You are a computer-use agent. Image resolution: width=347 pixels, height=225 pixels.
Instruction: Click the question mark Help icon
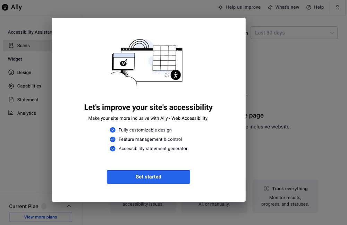[309, 7]
